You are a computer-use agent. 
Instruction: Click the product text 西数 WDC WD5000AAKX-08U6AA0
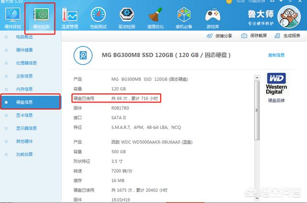tap(152, 142)
